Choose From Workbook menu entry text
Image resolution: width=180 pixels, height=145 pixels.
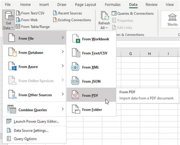[95, 39]
